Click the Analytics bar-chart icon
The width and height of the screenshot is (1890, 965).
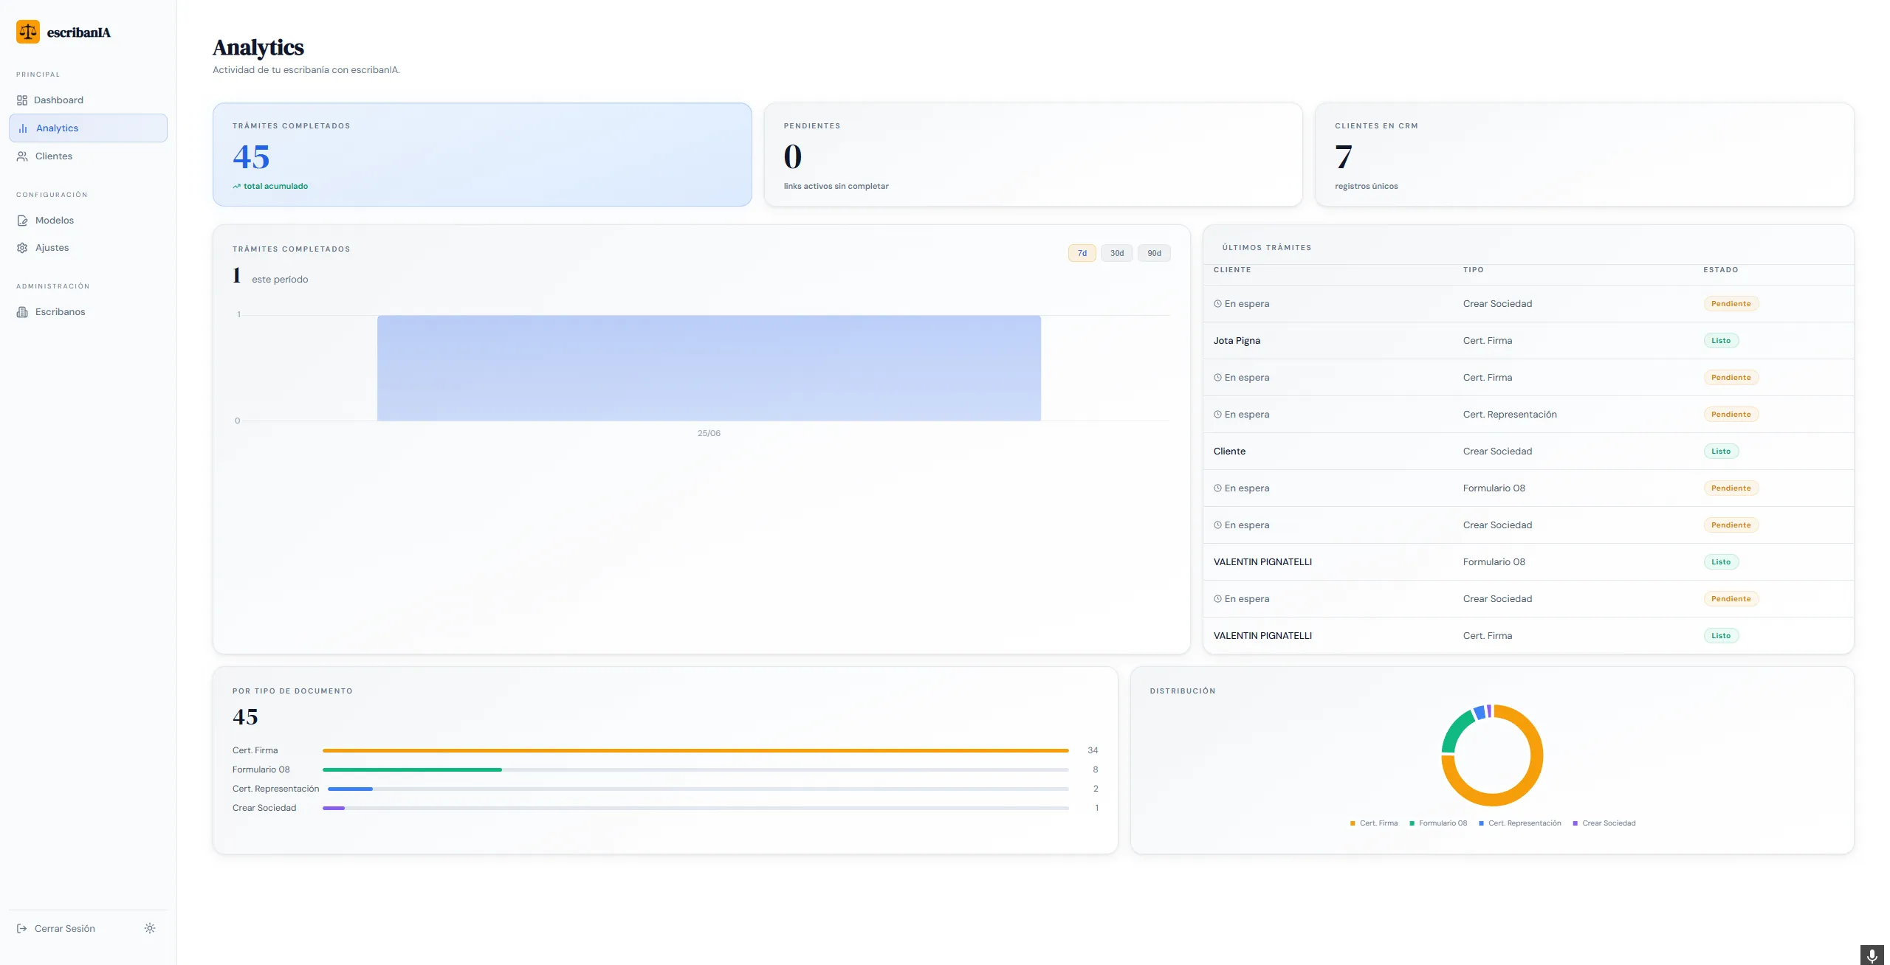click(23, 128)
